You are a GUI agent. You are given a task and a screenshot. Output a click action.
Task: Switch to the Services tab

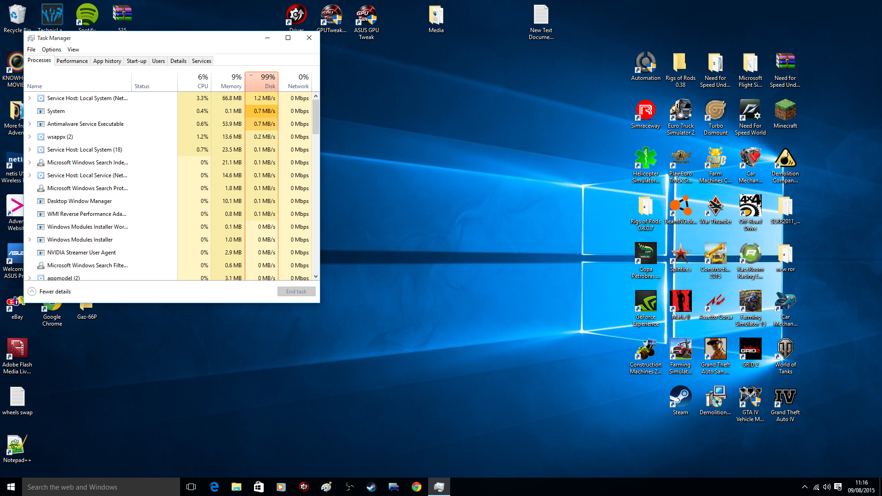202,61
